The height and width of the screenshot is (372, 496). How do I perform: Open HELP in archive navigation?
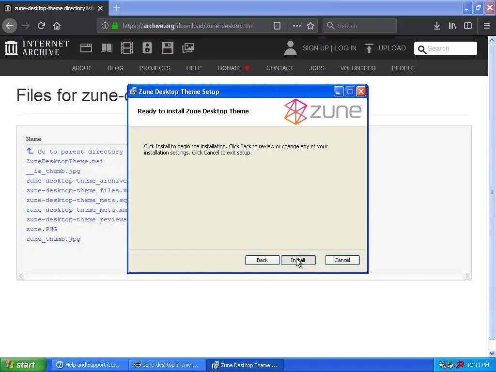point(194,68)
